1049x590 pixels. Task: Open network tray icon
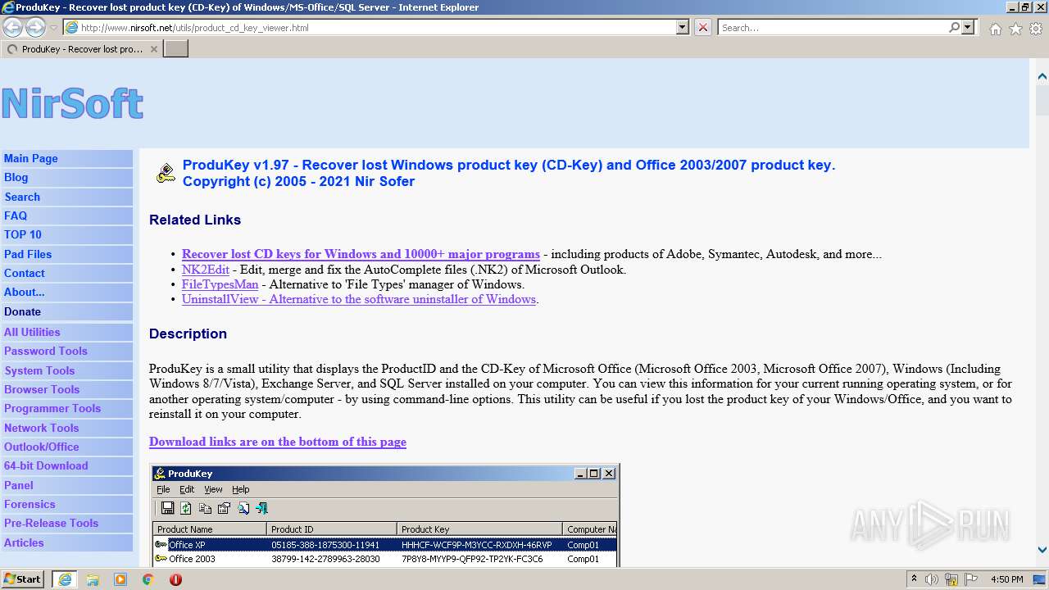click(x=953, y=579)
